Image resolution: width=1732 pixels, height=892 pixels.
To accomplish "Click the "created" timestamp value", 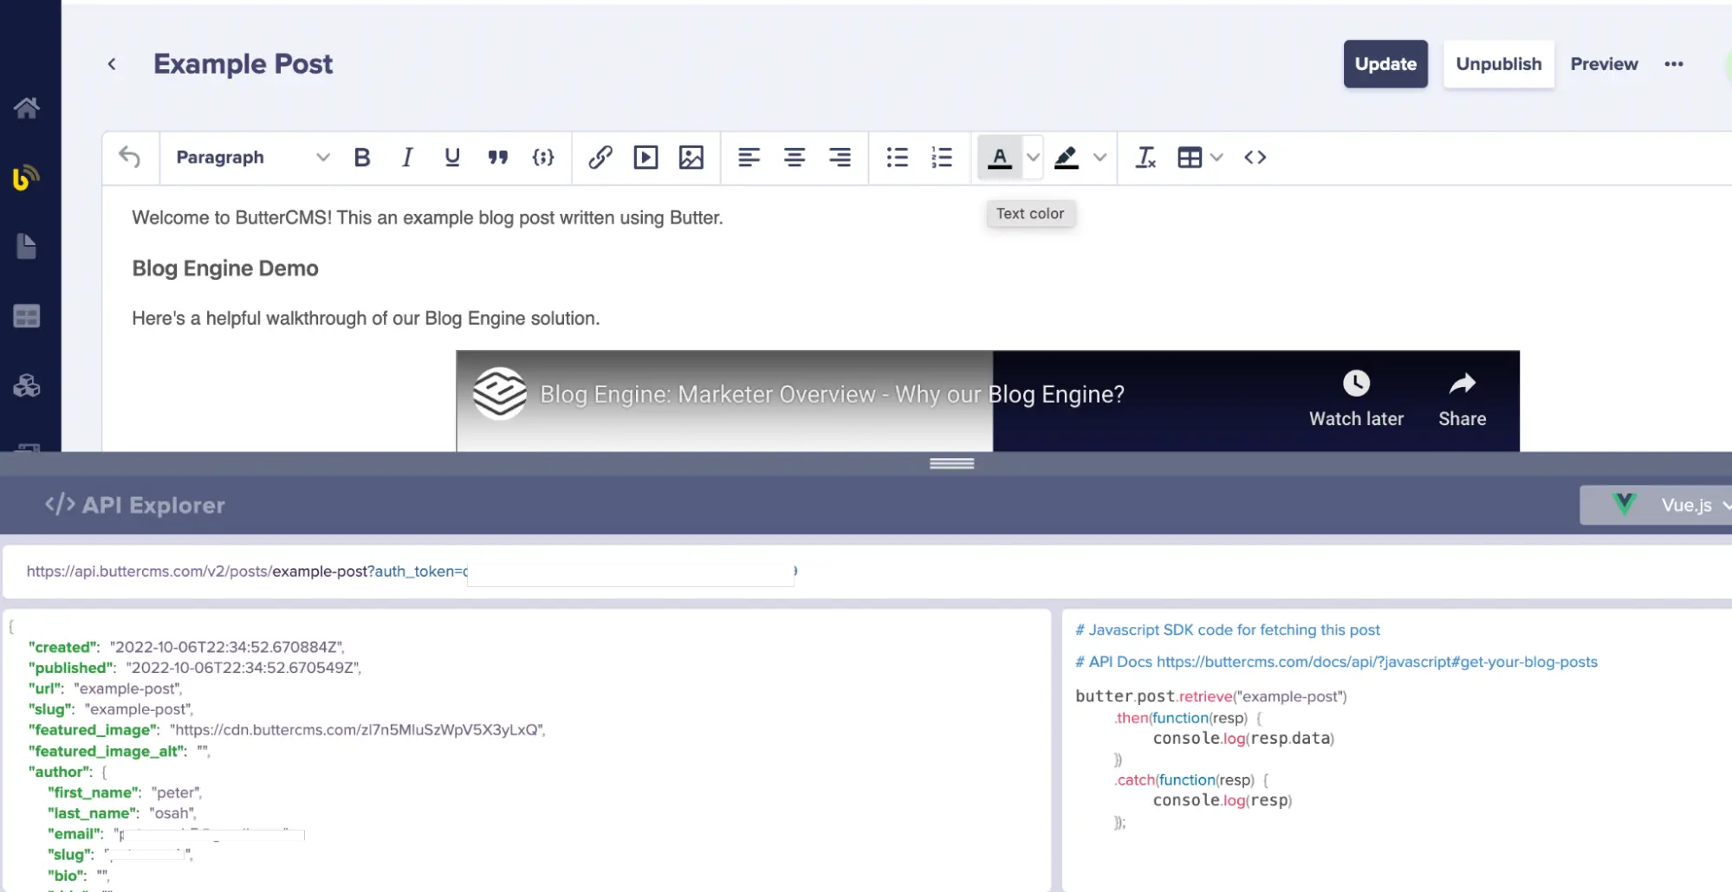I will [x=227, y=647].
